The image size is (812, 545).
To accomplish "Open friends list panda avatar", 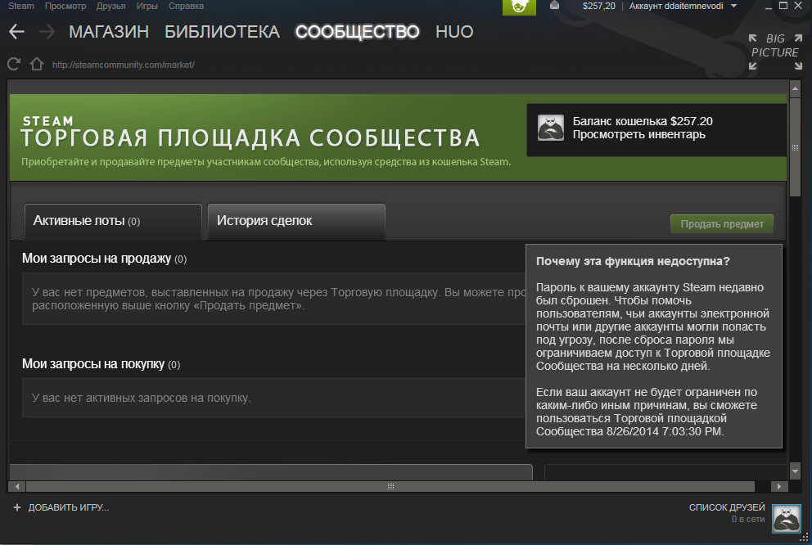I will click(787, 518).
